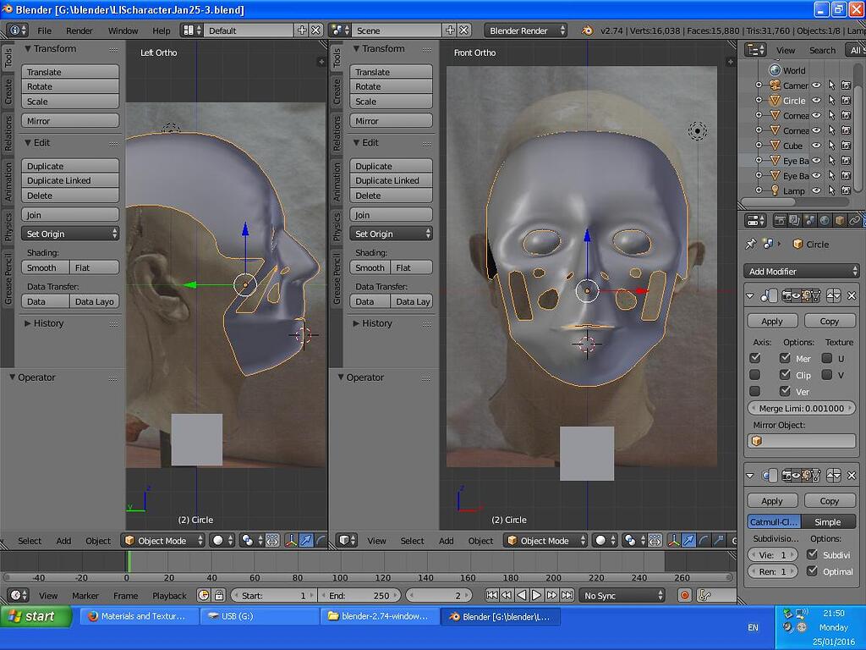
Task: Open the Add Modifier dropdown
Action: tap(803, 271)
